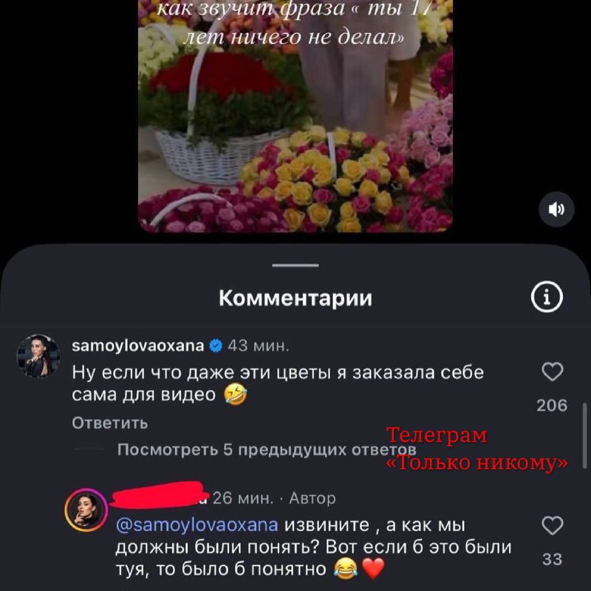The image size is (591, 591).
Task: Open the samoylovaoxana username link
Action: pyautogui.click(x=138, y=346)
